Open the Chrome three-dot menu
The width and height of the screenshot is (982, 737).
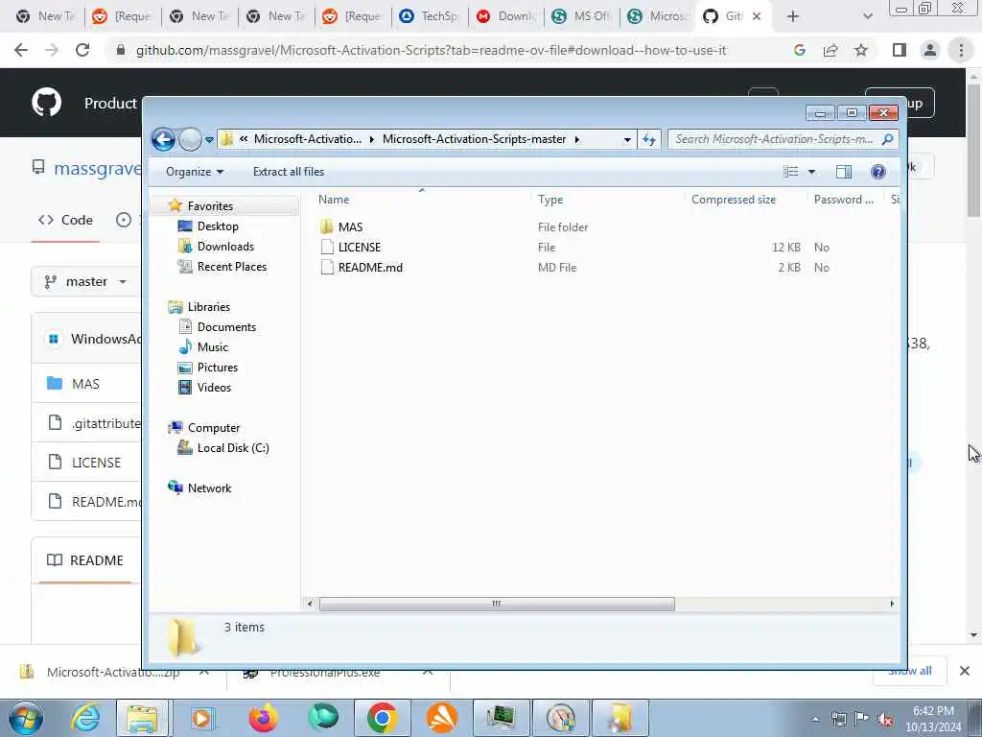click(x=961, y=50)
